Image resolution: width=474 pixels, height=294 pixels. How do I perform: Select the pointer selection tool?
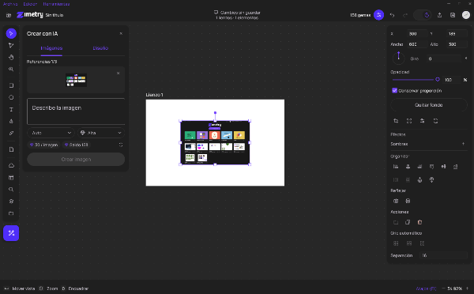click(11, 33)
